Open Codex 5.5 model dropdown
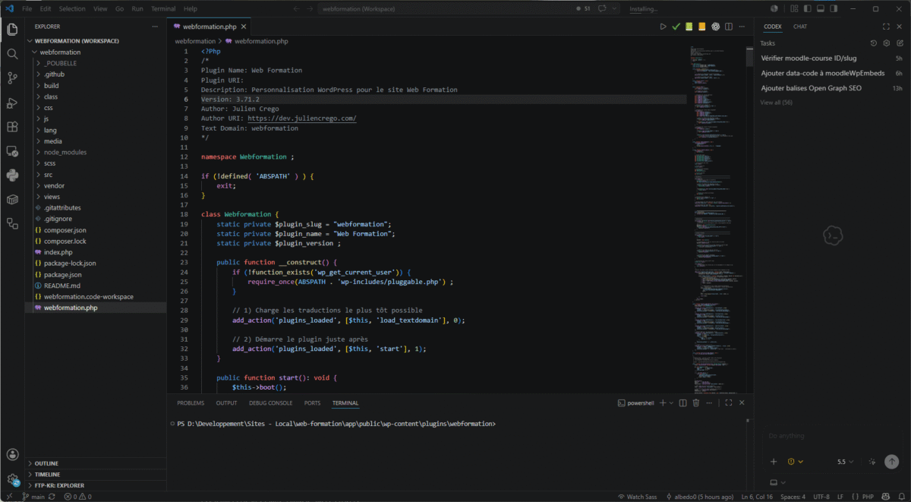Screen dimensions: 911x502 pyautogui.click(x=845, y=462)
